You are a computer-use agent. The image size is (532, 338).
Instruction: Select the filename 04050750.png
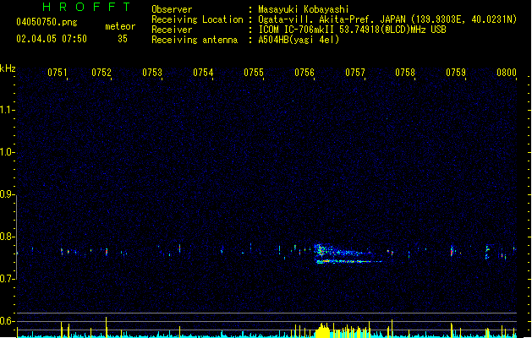(47, 22)
